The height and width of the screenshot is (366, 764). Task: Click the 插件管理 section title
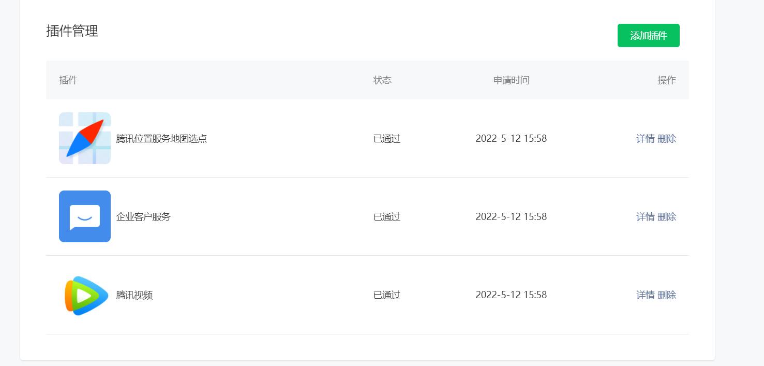(72, 31)
